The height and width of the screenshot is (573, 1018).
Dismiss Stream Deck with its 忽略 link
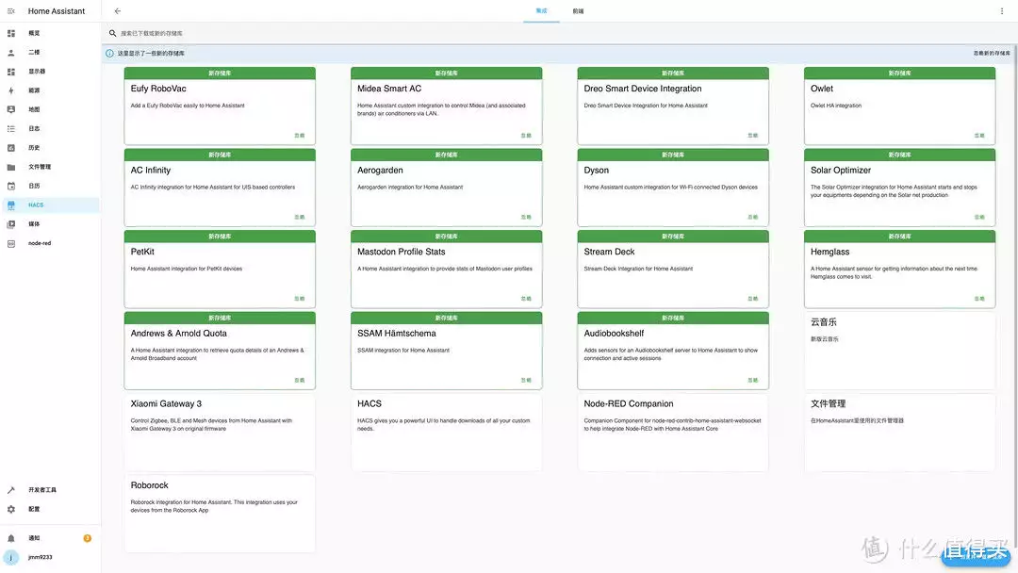(752, 299)
